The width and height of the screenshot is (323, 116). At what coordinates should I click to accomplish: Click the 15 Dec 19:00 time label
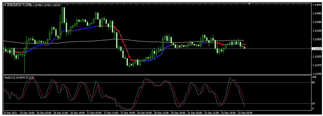[28, 113]
